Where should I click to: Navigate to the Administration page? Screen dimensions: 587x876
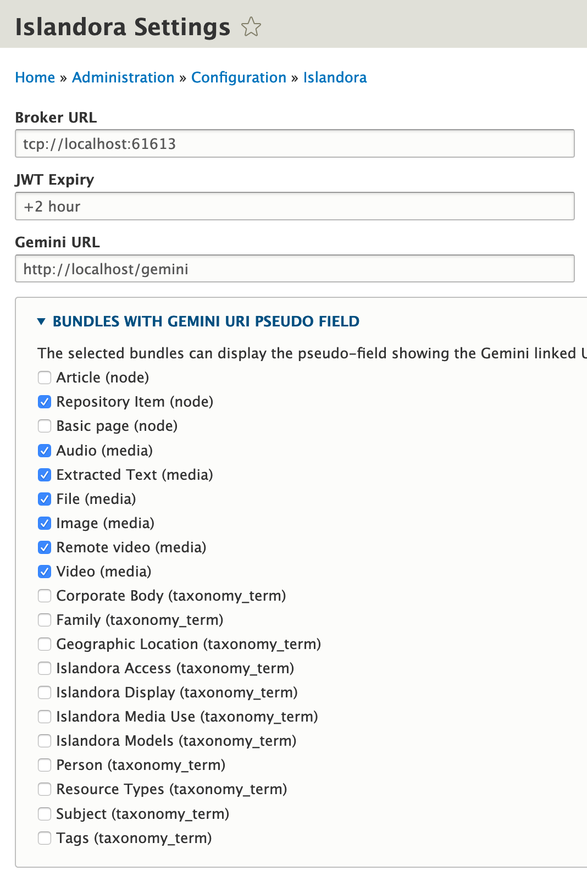click(123, 77)
